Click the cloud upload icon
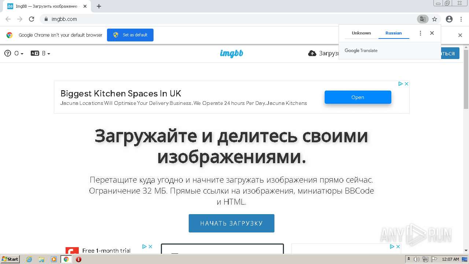The height and width of the screenshot is (264, 469). pos(312,54)
